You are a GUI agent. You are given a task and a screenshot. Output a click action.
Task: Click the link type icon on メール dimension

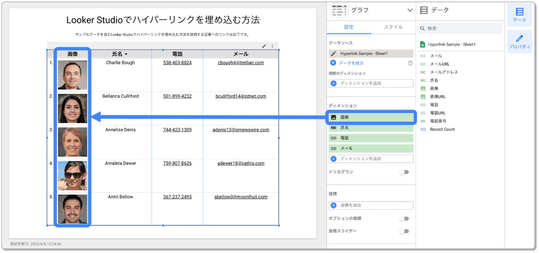[x=333, y=148]
